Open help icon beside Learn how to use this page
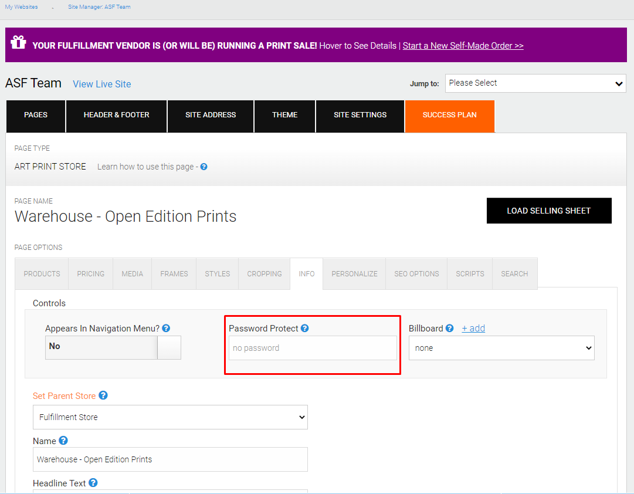This screenshot has height=494, width=634. tap(204, 167)
